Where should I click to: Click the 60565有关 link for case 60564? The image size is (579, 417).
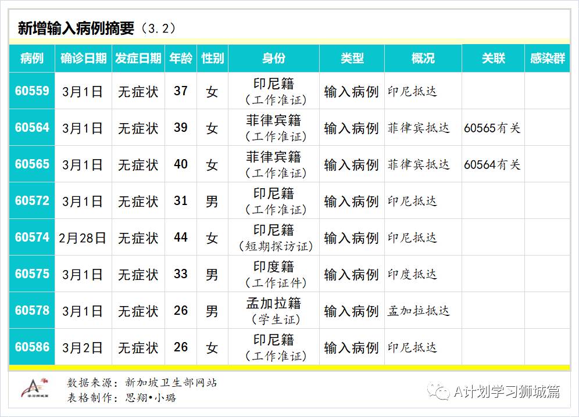[492, 128]
